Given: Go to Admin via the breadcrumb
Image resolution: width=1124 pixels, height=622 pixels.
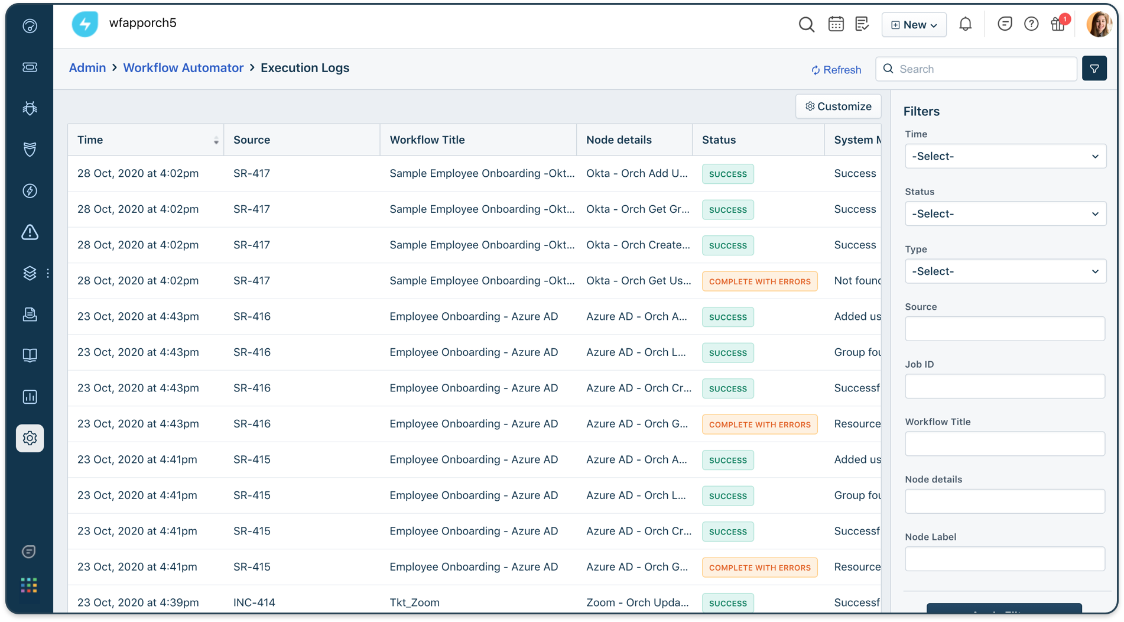Looking at the screenshot, I should (87, 68).
